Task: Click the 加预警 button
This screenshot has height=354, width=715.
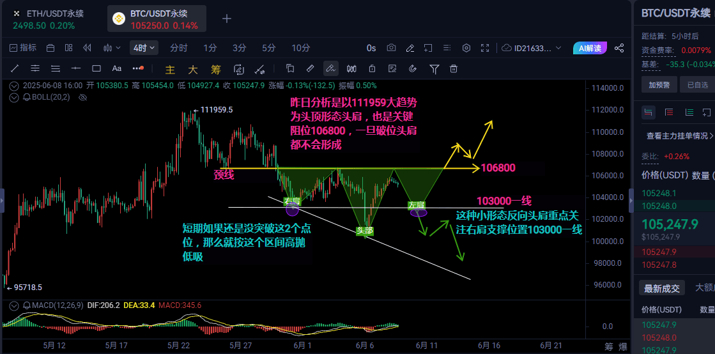Action: pyautogui.click(x=658, y=84)
